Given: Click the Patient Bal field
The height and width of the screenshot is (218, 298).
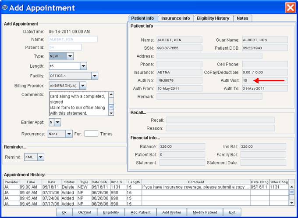Looking at the screenshot, I should click(x=182, y=155).
